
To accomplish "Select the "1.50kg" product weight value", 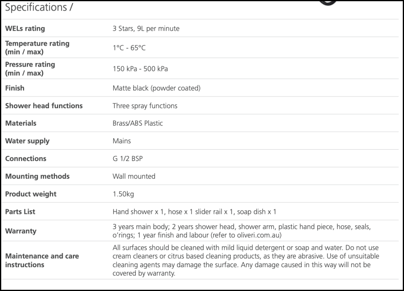I will pyautogui.click(x=123, y=194).
